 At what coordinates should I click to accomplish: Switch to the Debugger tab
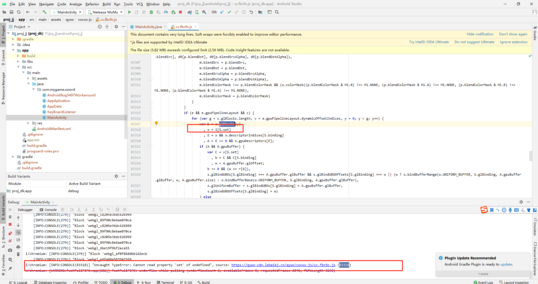click(x=25, y=209)
